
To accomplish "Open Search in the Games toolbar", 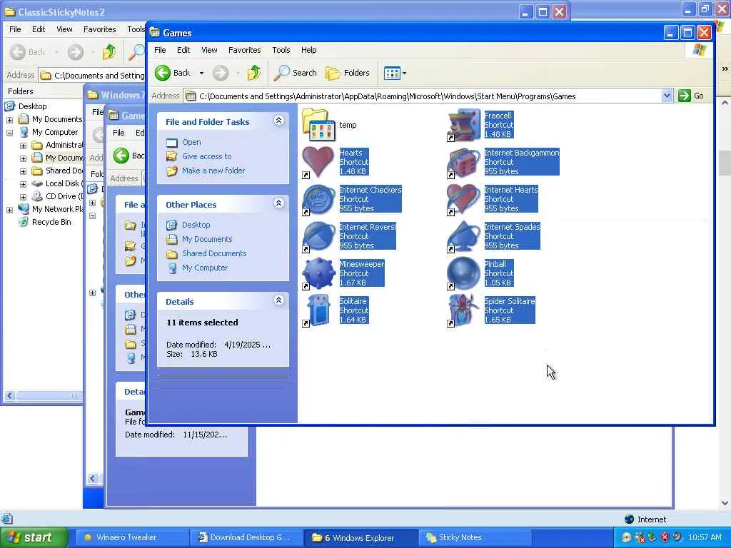I will [295, 73].
